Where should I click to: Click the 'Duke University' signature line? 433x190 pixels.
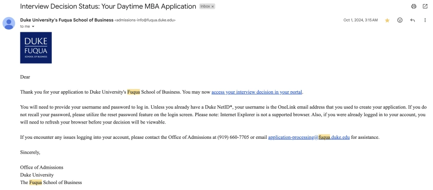[x=37, y=175]
